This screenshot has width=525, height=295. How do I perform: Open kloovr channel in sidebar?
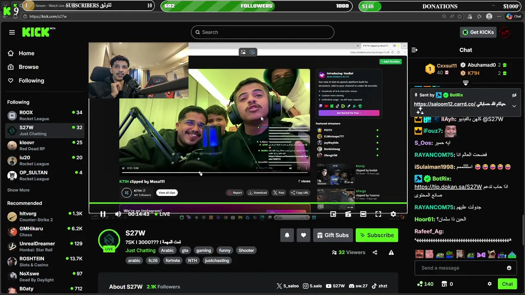click(x=44, y=145)
